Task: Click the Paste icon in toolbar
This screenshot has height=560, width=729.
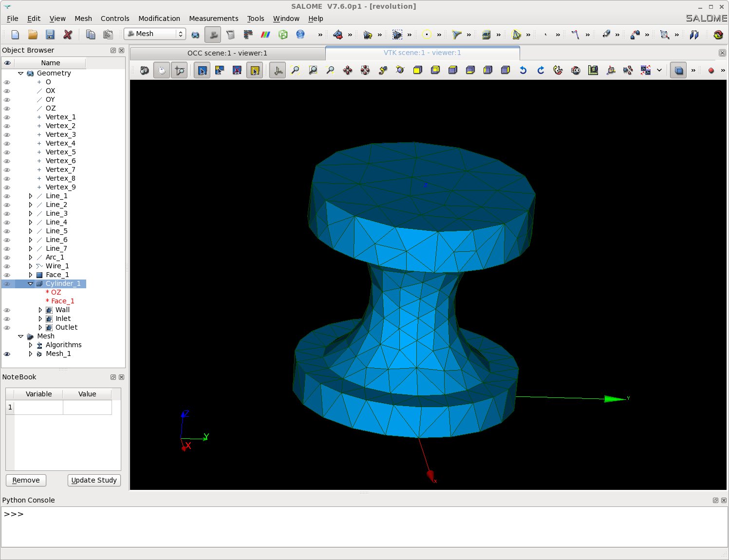Action: point(108,35)
